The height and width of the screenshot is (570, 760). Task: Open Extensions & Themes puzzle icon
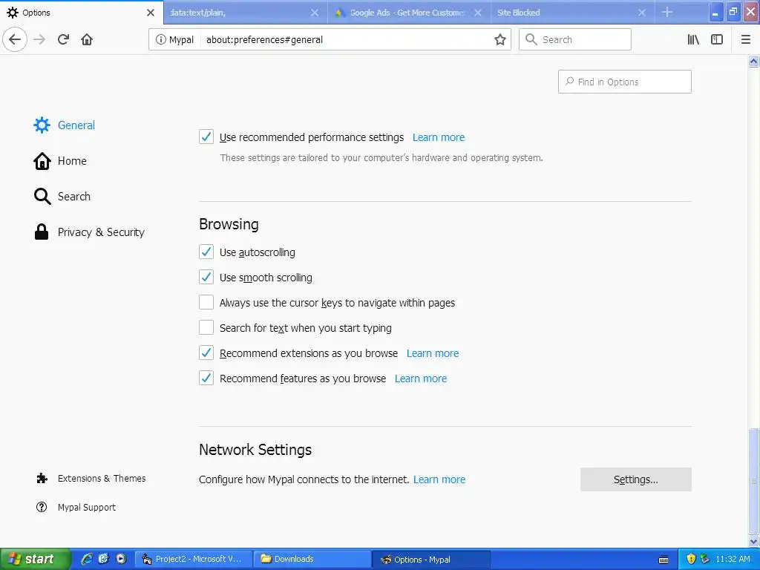(x=42, y=479)
